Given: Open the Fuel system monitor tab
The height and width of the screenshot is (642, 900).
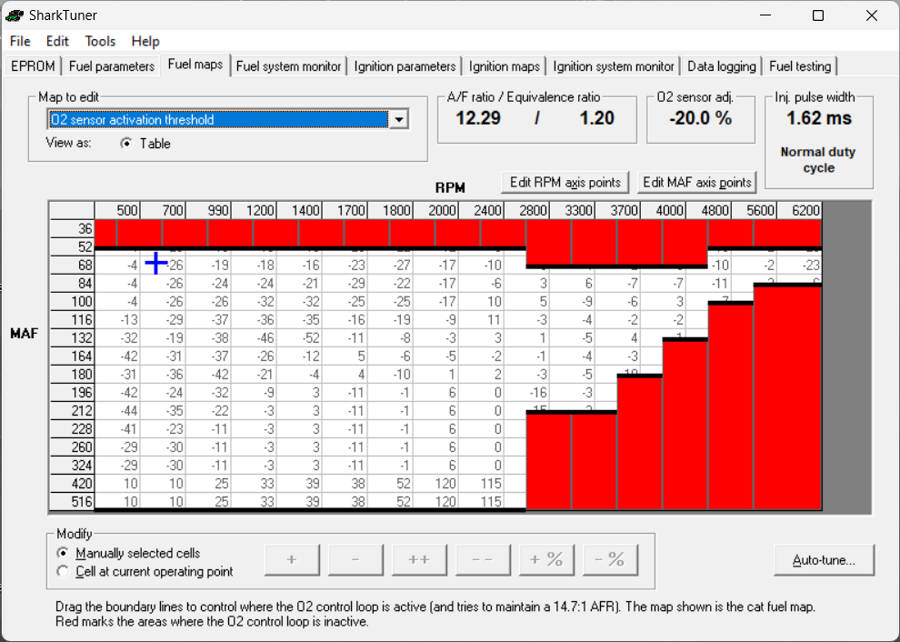Looking at the screenshot, I should (x=289, y=66).
